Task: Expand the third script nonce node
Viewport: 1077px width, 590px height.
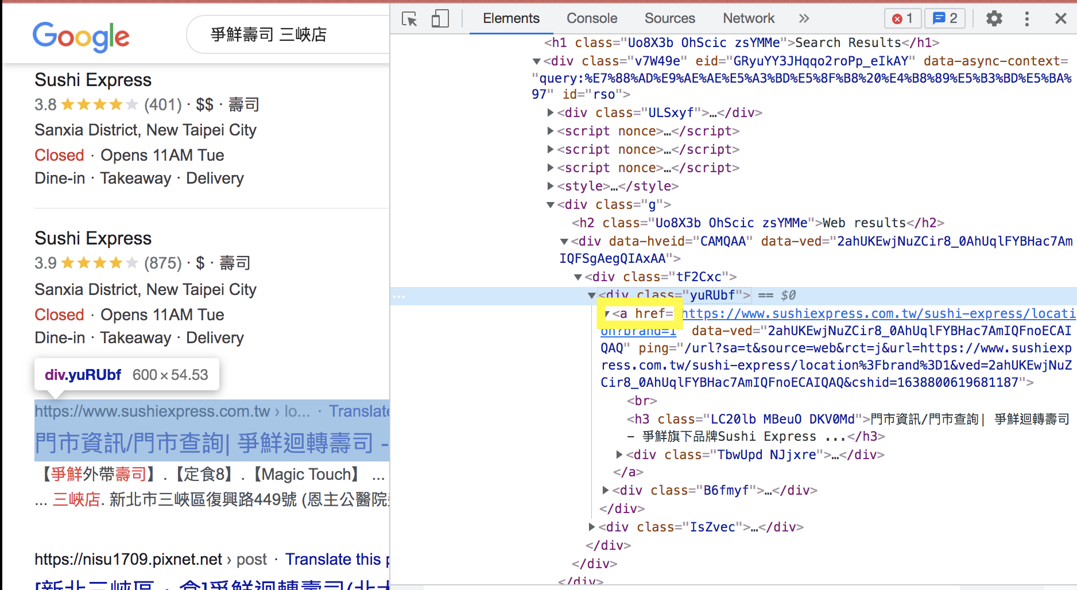Action: pyautogui.click(x=551, y=168)
